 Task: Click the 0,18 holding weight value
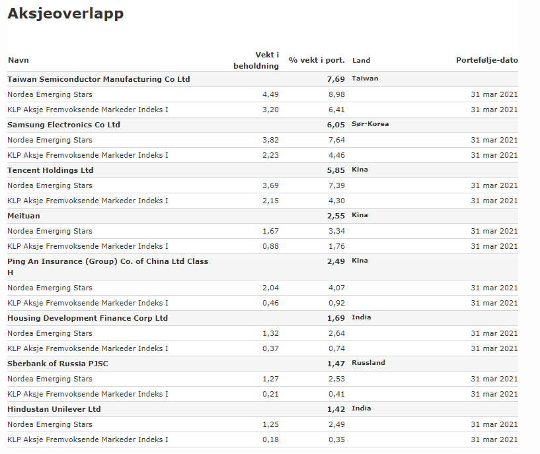tap(271, 439)
